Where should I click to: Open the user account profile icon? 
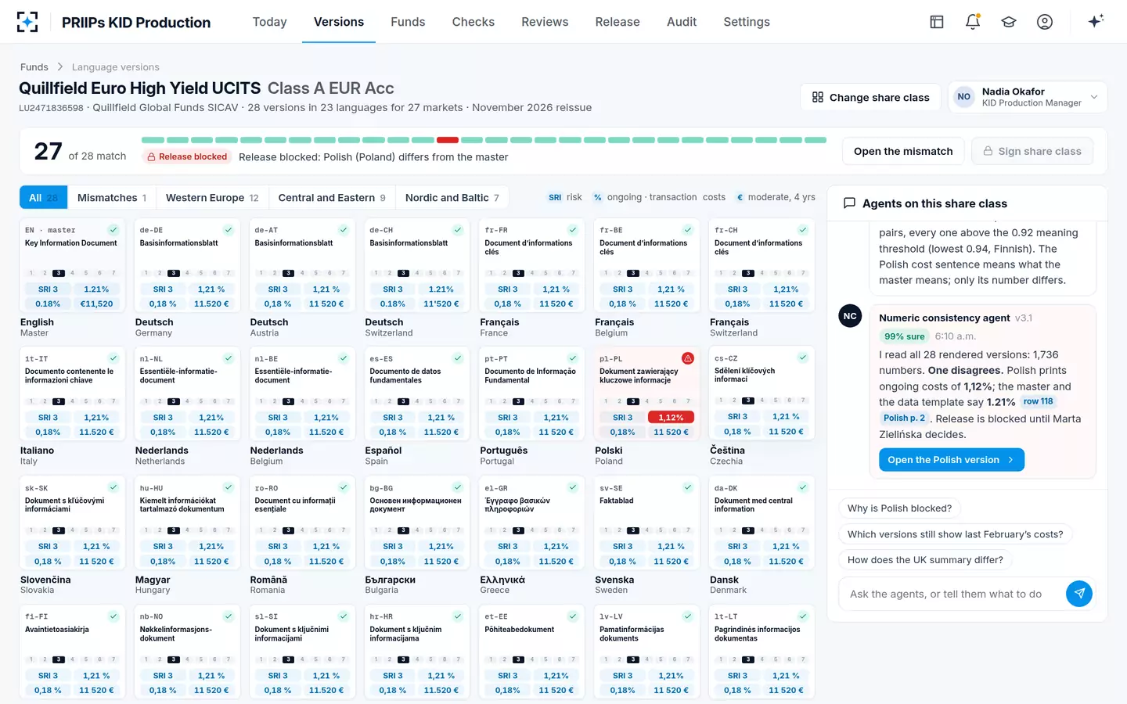pos(1045,22)
